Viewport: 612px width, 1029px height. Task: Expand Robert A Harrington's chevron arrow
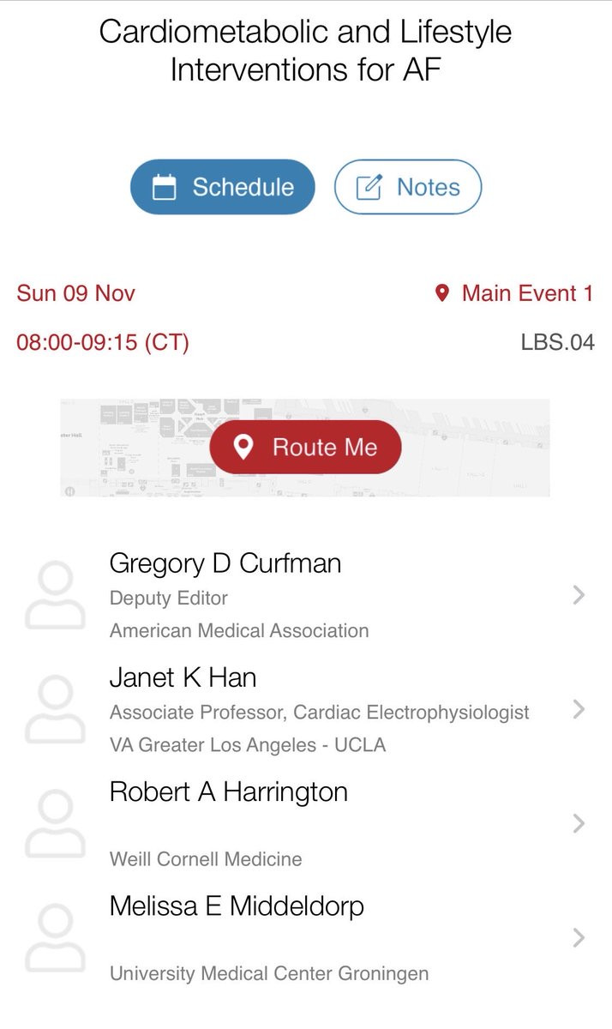579,823
